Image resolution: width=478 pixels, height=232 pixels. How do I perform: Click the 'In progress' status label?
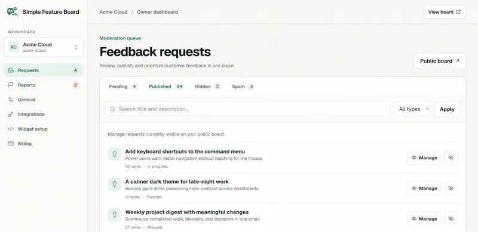point(158,166)
